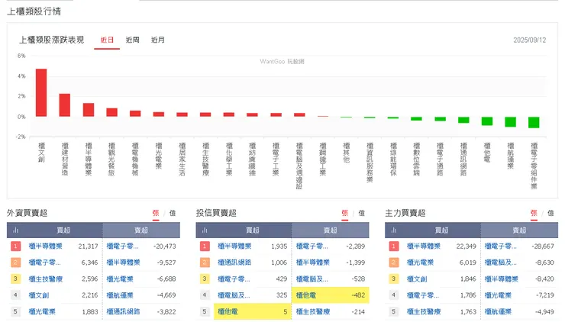The width and height of the screenshot is (565, 322).
Task: Click 賣超 header in 主力買賣超 table
Action: [519, 230]
